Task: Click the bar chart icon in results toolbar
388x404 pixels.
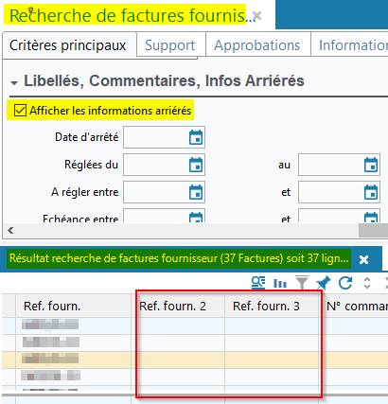Action: tap(280, 283)
